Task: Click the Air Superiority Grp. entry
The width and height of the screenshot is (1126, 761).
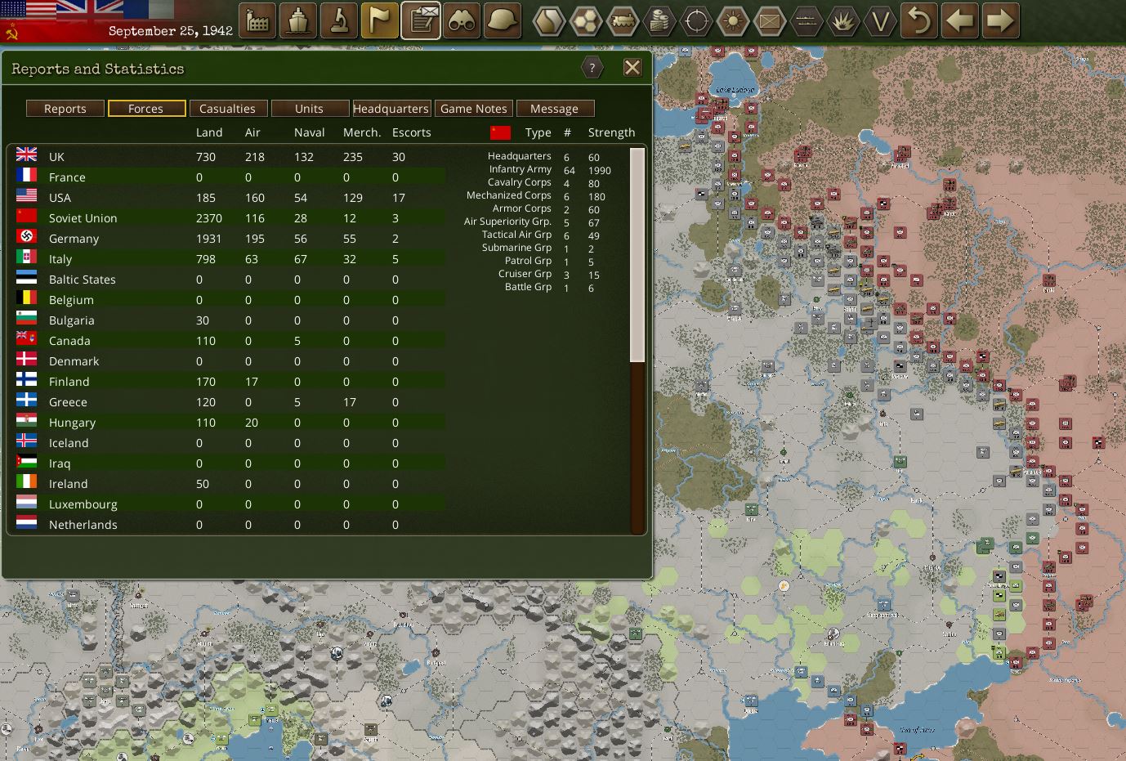Action: coord(507,222)
